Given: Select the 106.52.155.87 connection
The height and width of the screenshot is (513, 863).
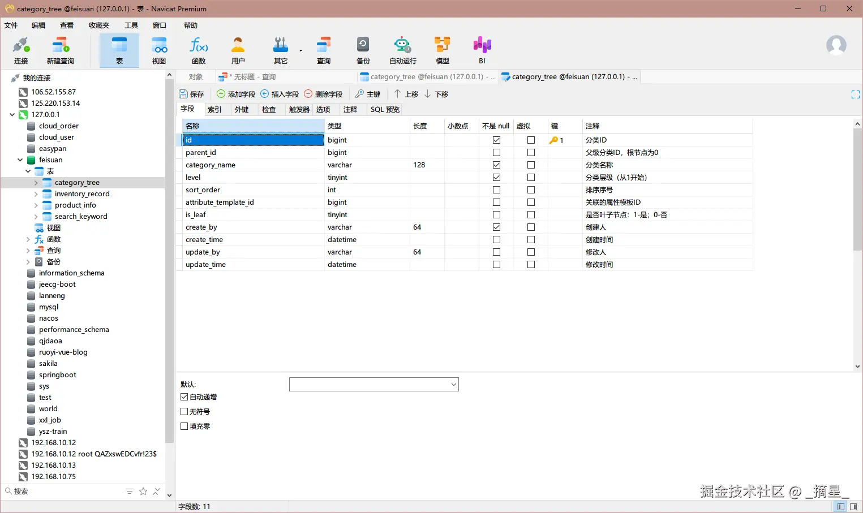Looking at the screenshot, I should tap(53, 92).
